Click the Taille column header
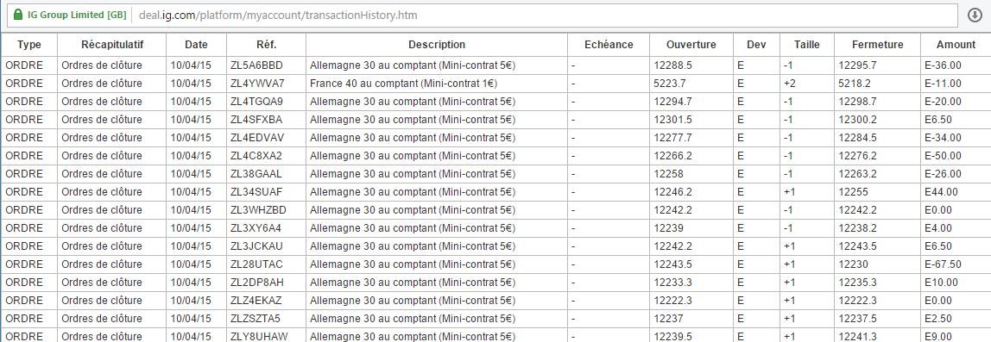 [806, 44]
